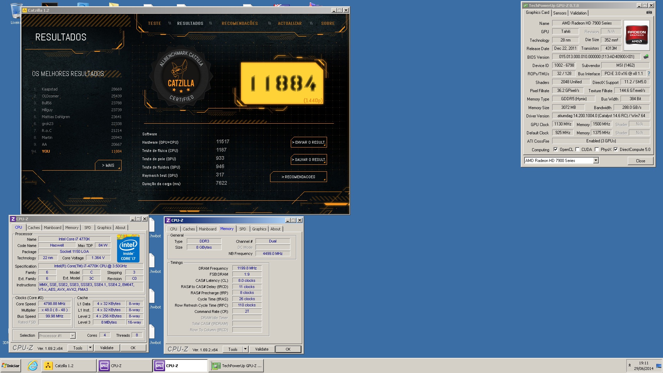This screenshot has height=373, width=663.
Task: Click OK in CPU-Z Memory window
Action: tap(288, 349)
